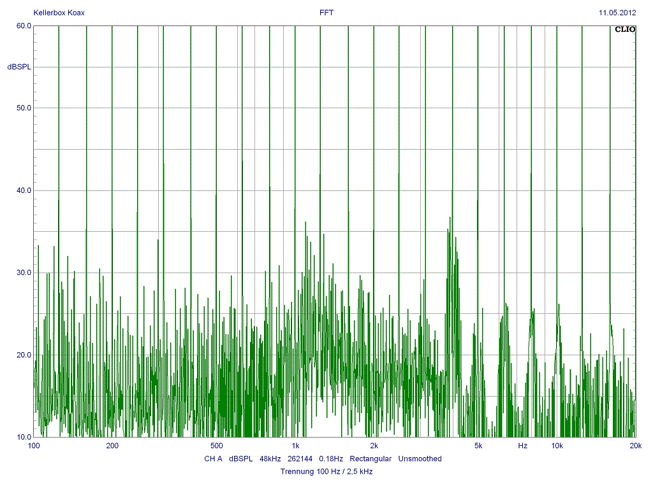Click the '500' frequency axis label
This screenshot has width=653, height=489.
(216, 446)
